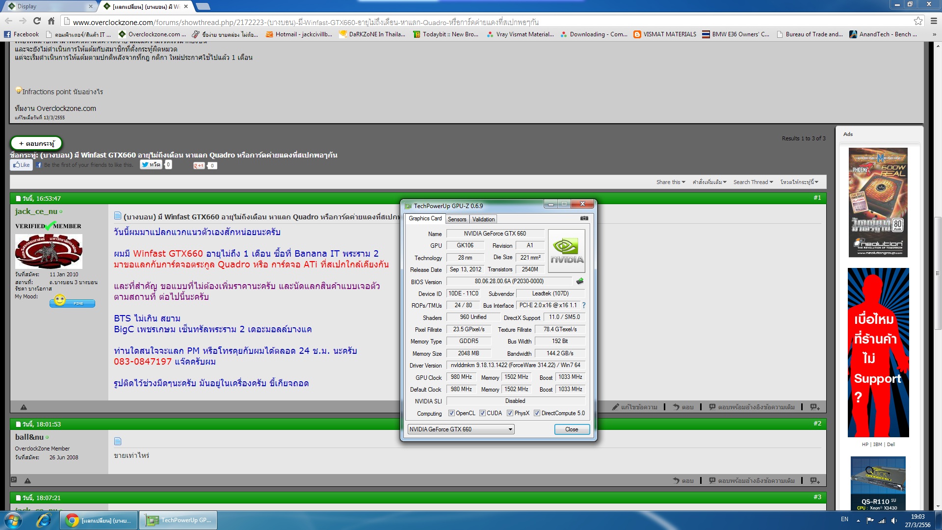Viewport: 942px width, 530px height.
Task: Toggle the OpenCL checkbox
Action: pyautogui.click(x=451, y=413)
